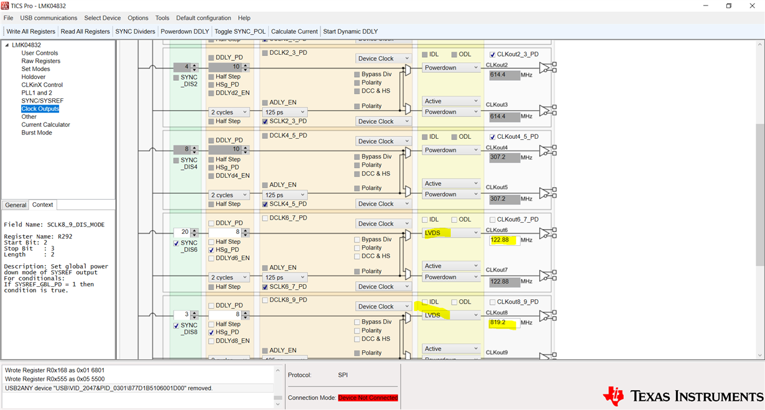
Task: Open Device Clock dropdown beside DCLK8_9_PD
Action: tap(383, 307)
